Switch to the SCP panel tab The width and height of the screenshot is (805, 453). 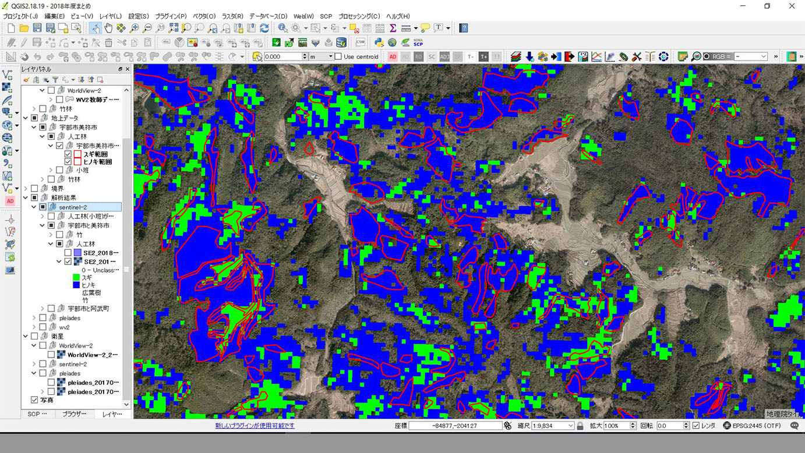[38, 414]
